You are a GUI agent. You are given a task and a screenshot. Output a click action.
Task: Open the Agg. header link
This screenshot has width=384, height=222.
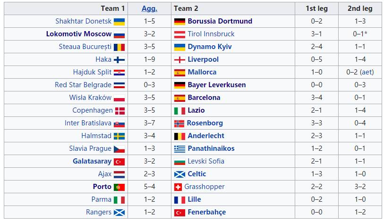coord(149,8)
